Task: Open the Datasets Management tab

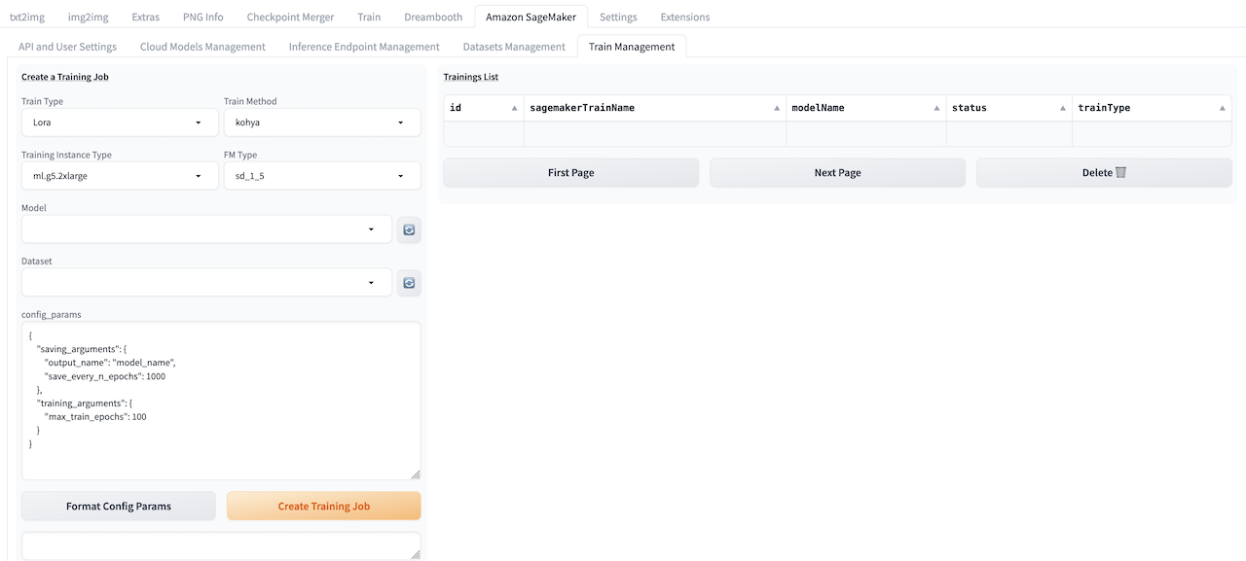Action: coord(514,47)
